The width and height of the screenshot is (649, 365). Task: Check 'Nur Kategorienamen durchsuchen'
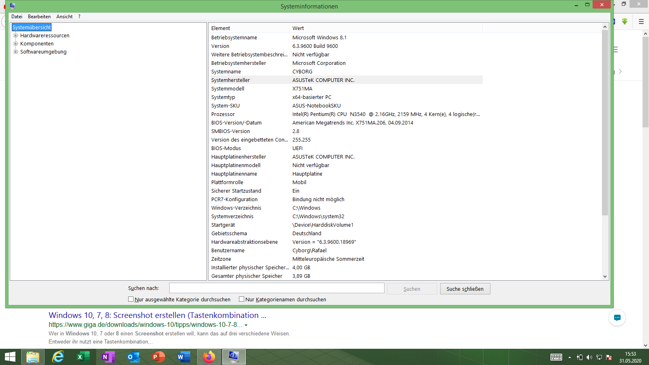[x=241, y=299]
